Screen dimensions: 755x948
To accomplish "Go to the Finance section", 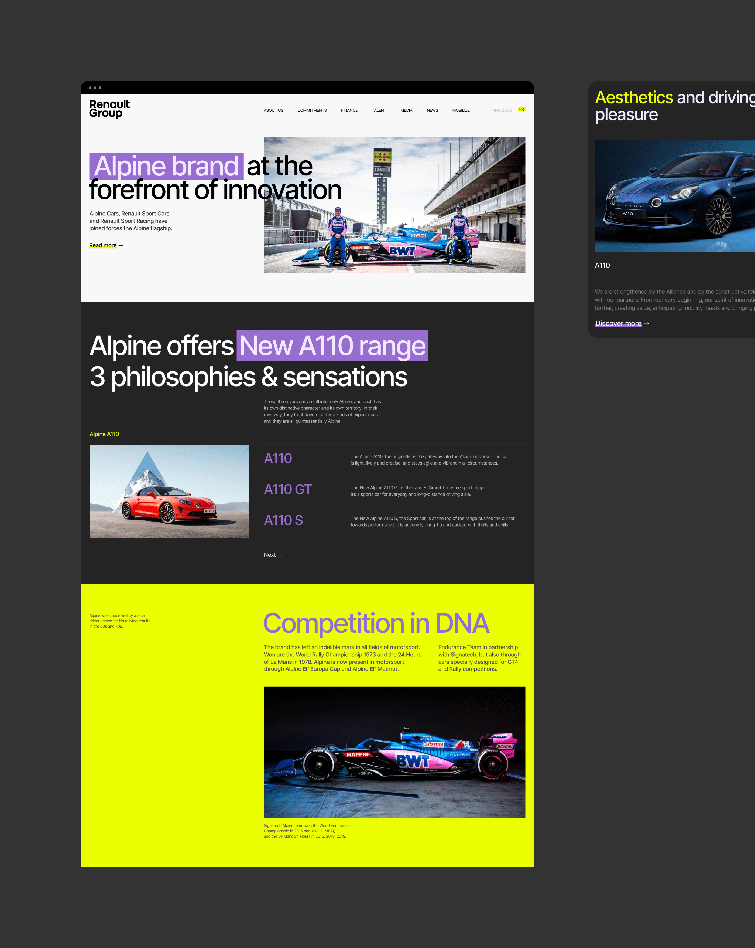I will 349,110.
